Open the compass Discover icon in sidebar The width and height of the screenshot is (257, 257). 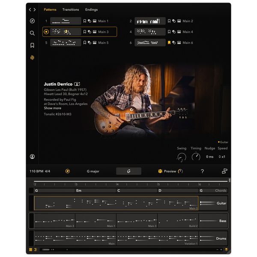(32, 21)
